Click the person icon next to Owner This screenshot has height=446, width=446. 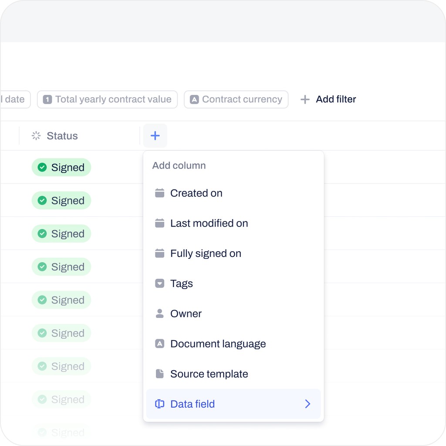tap(159, 313)
